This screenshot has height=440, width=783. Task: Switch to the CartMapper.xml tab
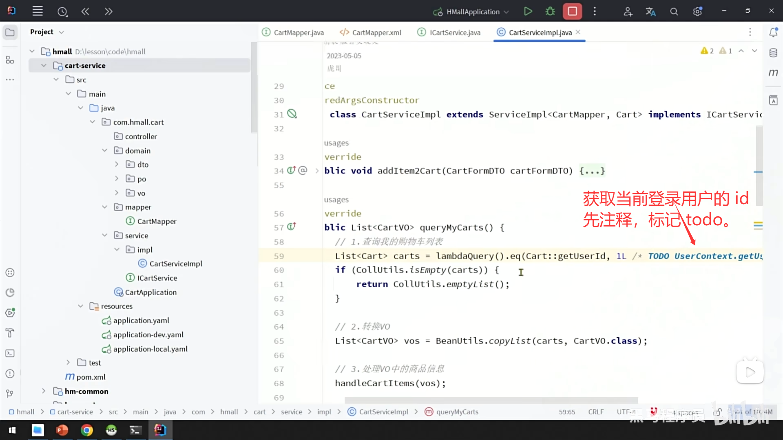[370, 33]
